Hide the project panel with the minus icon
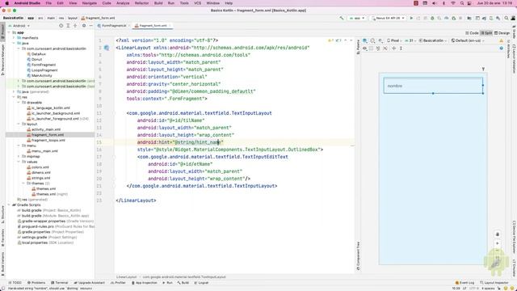The height and width of the screenshot is (291, 517). click(90, 26)
